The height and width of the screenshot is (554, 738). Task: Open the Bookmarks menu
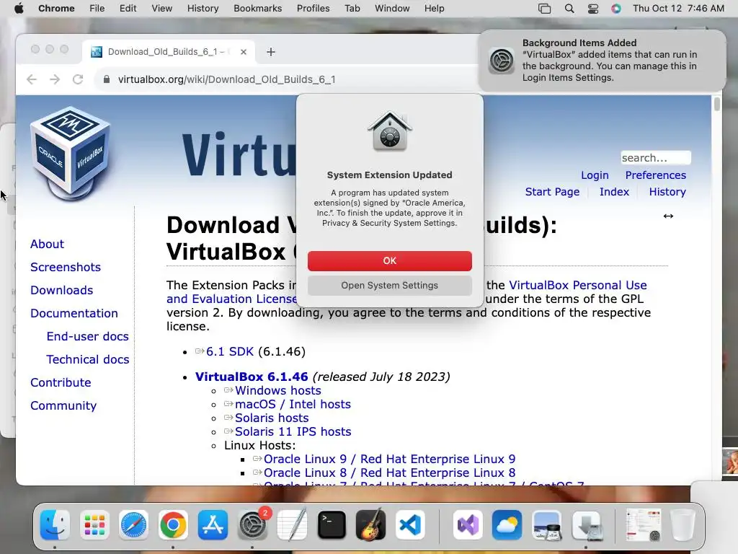click(x=257, y=9)
